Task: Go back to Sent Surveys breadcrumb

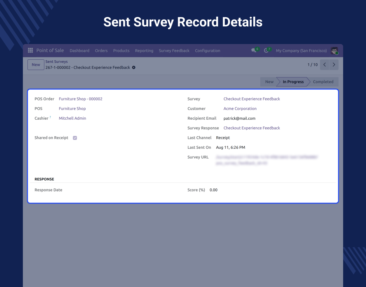Action: tap(57, 62)
